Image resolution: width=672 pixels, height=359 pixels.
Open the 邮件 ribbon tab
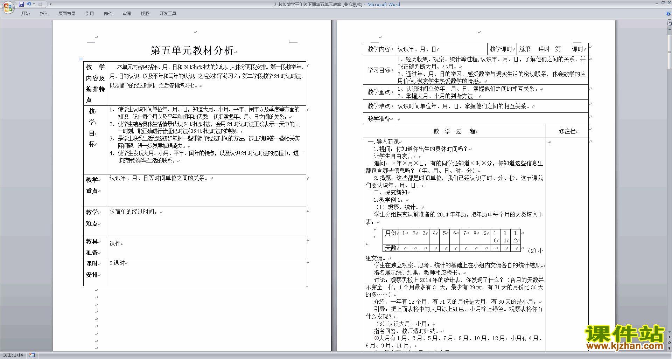pyautogui.click(x=108, y=14)
